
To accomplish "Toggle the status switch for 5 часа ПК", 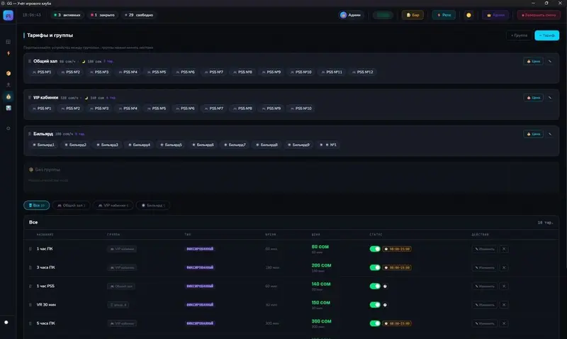I will pyautogui.click(x=375, y=323).
